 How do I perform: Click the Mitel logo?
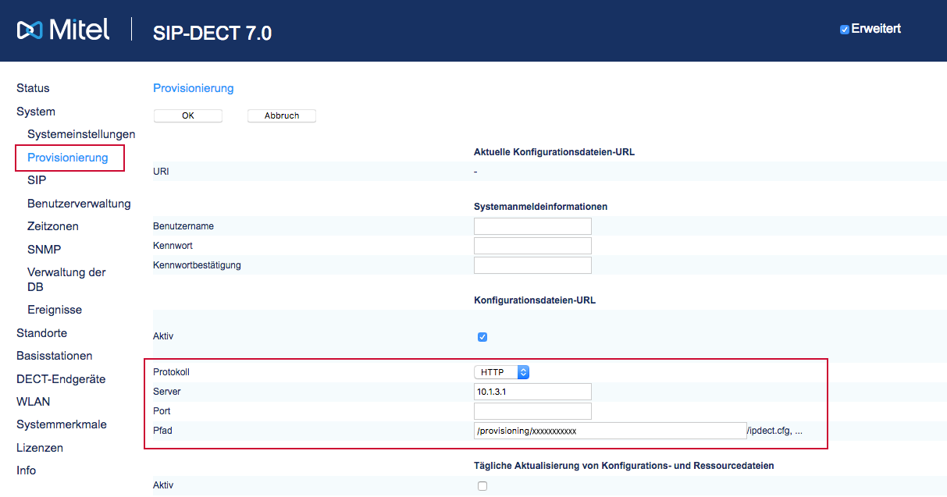coord(63,30)
